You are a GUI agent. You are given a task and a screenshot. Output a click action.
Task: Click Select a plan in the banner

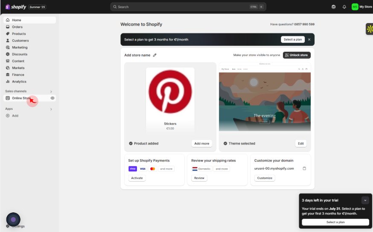point(293,40)
